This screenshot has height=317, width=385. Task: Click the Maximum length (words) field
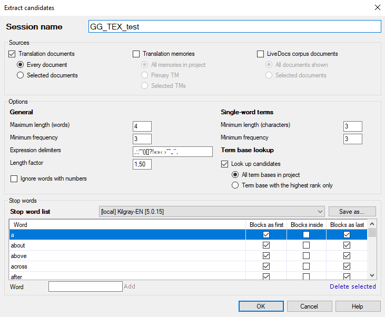pos(142,126)
